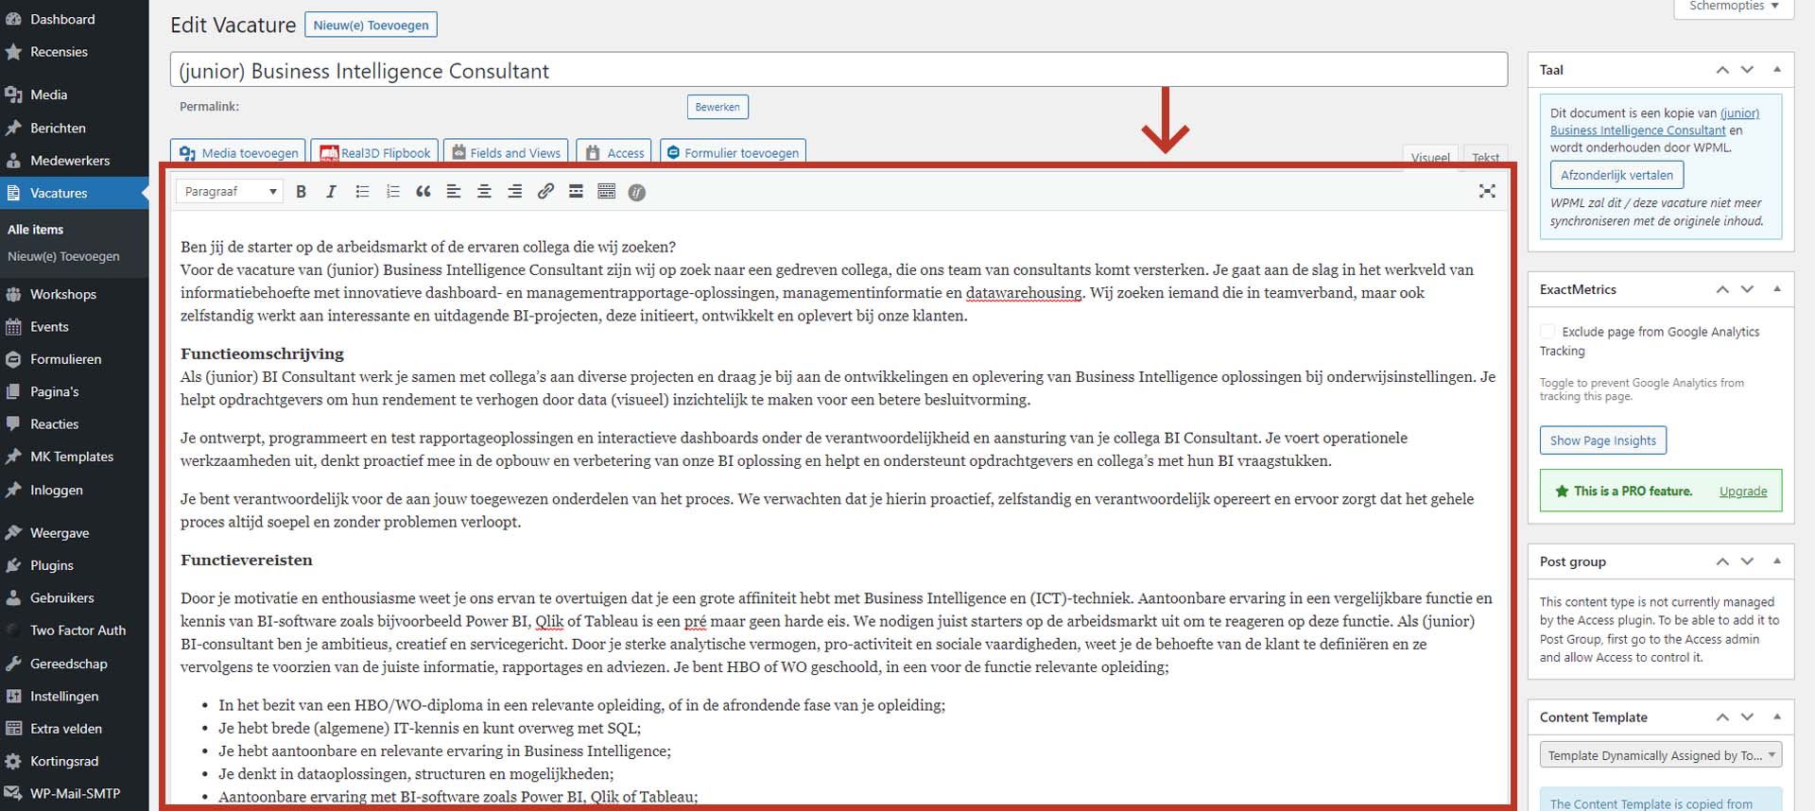Viewport: 1815px width, 811px height.
Task: Click the Upgrade link
Action: point(1743,492)
